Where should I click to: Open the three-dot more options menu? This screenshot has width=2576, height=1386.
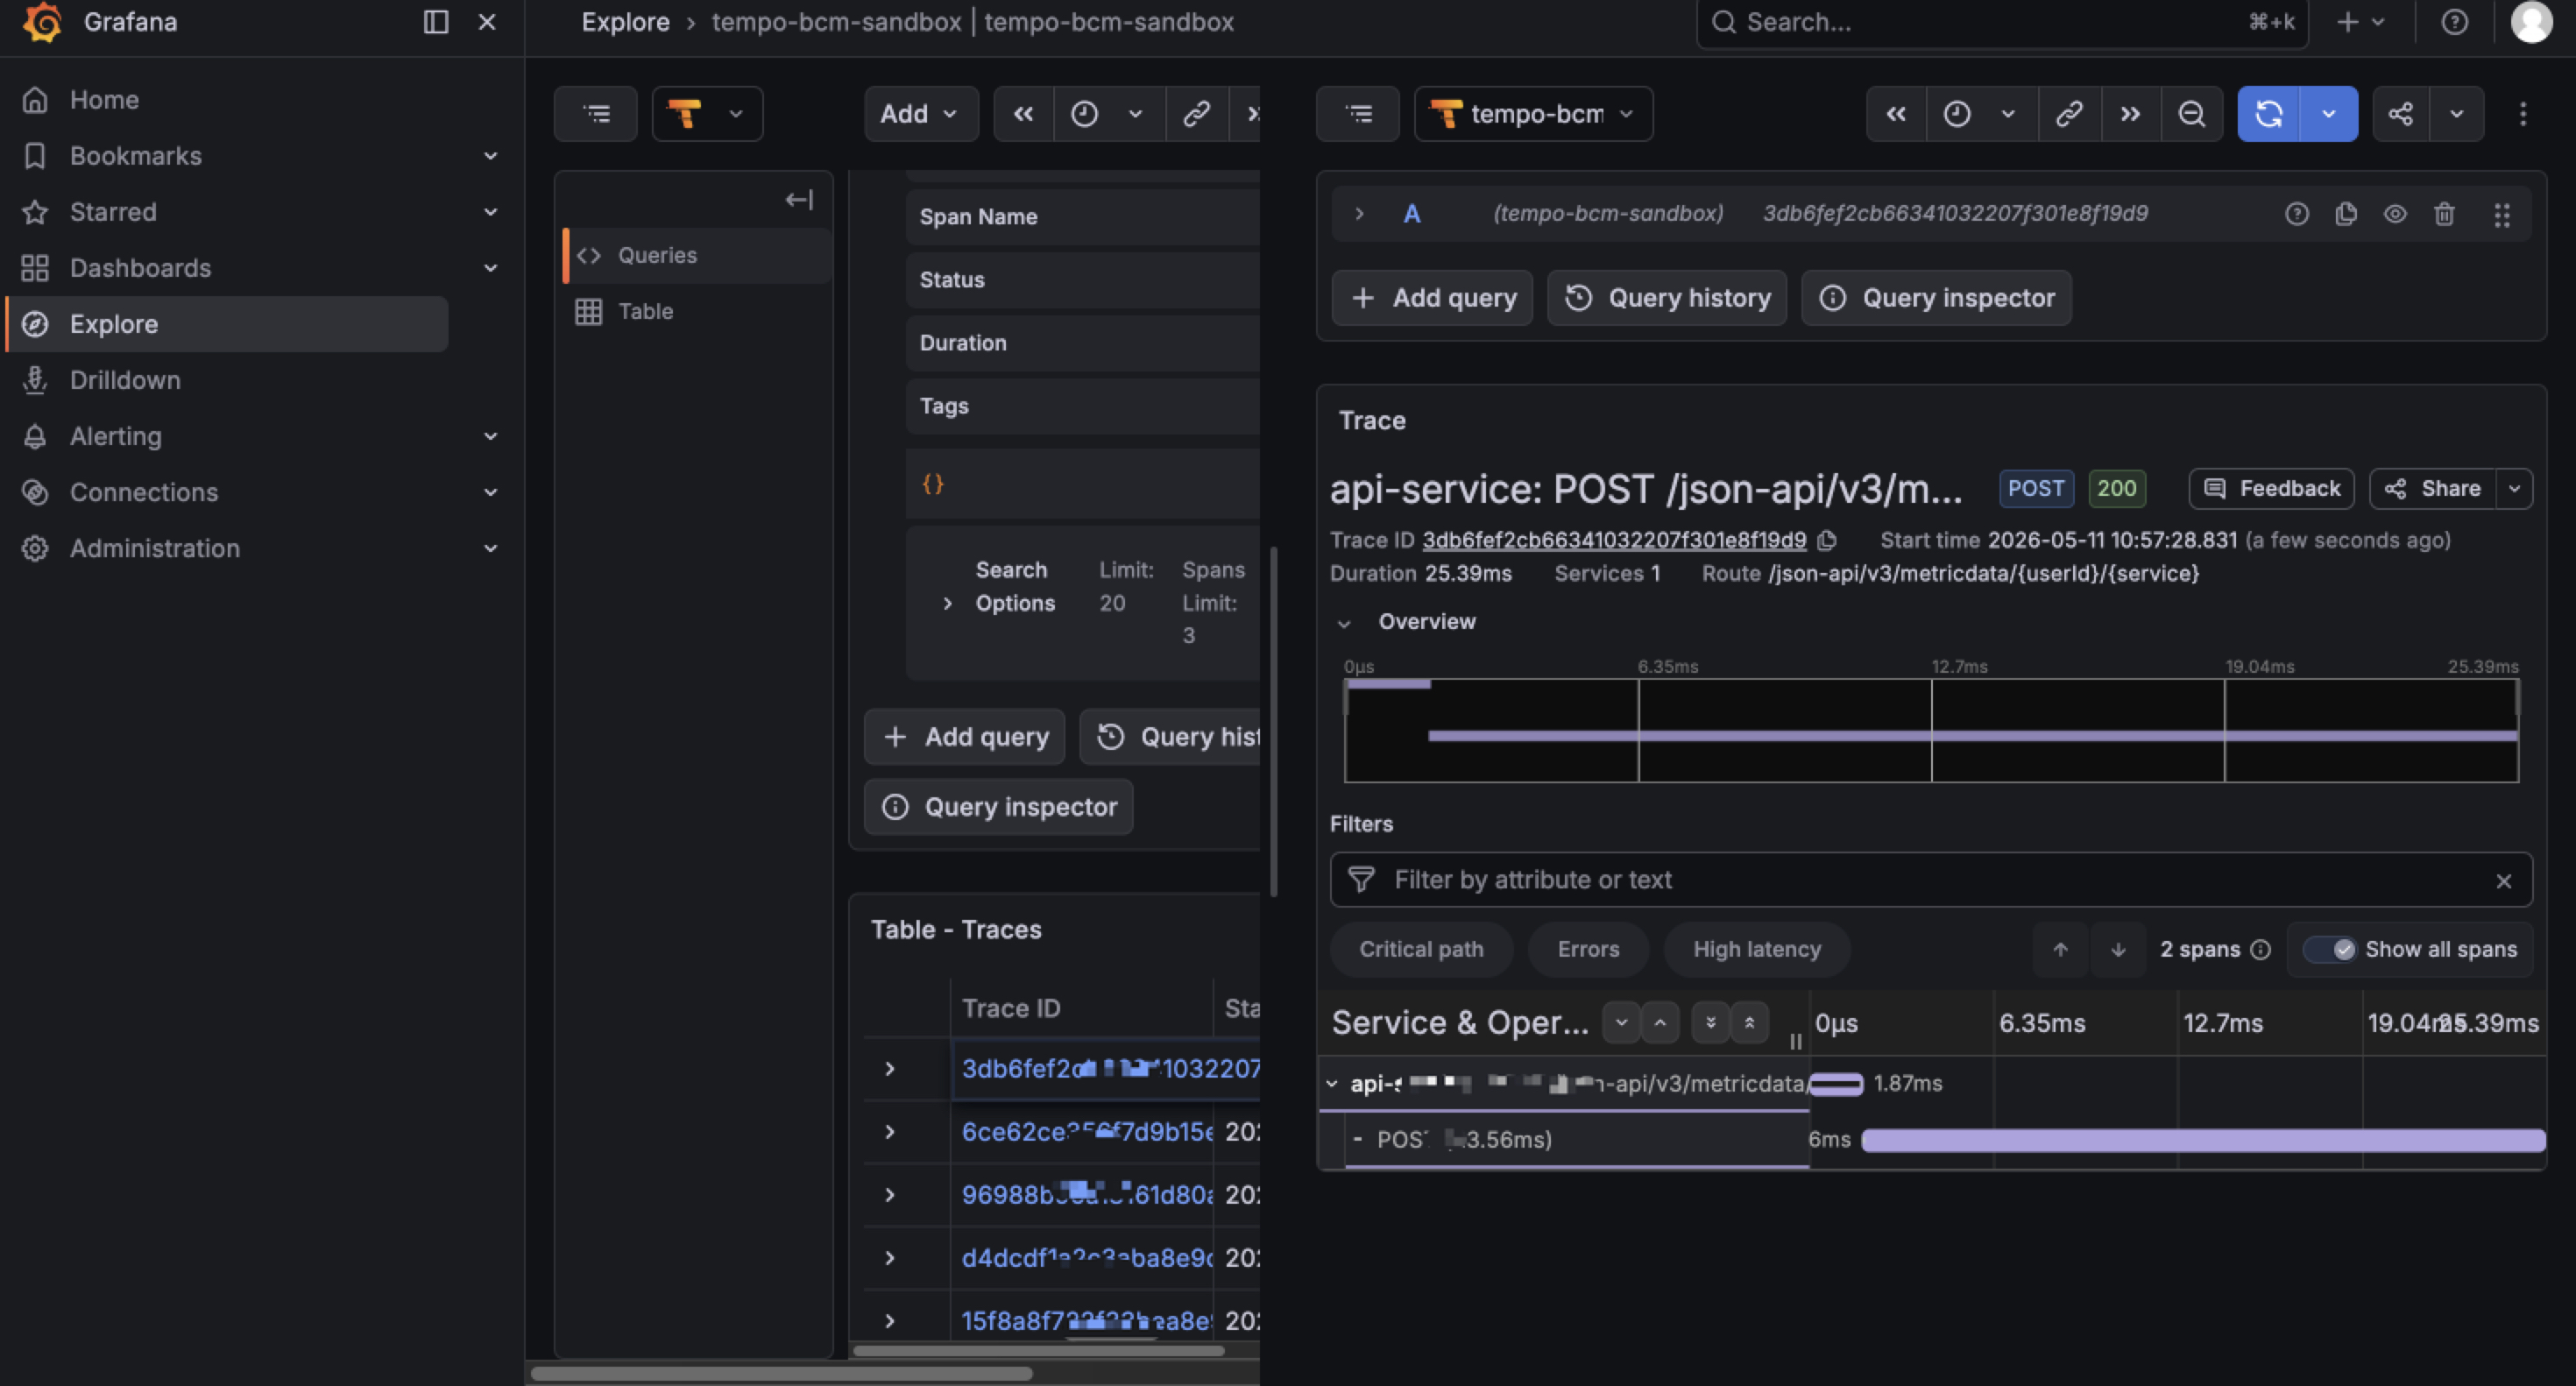tap(2523, 114)
